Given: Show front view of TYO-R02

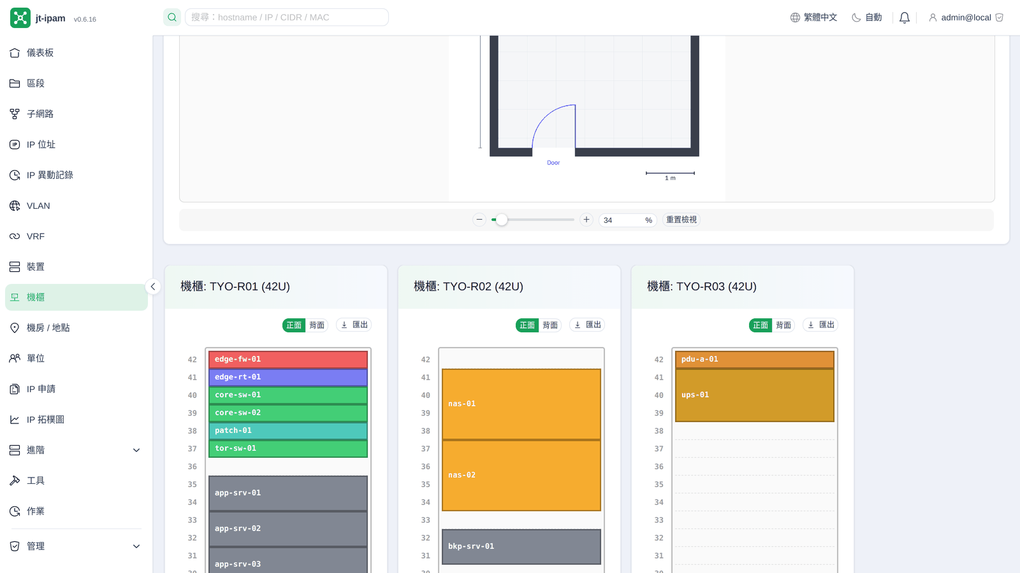Looking at the screenshot, I should pos(527,325).
